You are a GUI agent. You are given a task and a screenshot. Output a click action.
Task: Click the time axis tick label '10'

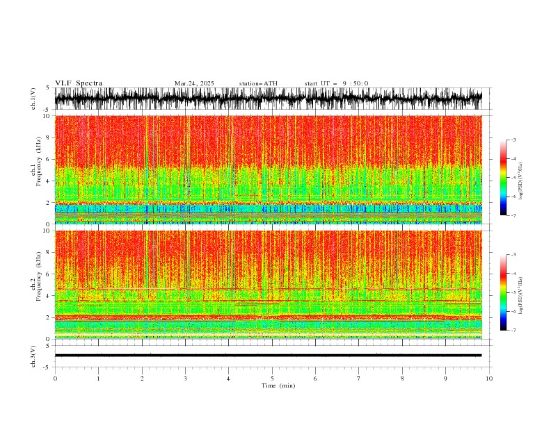(x=489, y=378)
